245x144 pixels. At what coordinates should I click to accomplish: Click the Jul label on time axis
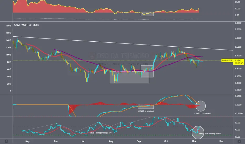coord(83,141)
